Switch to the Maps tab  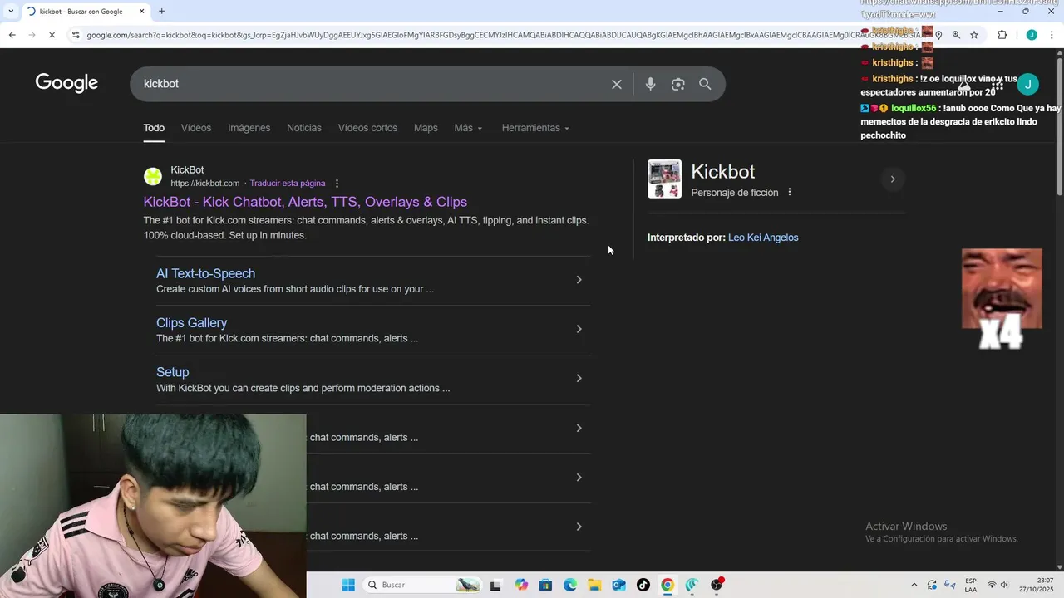426,128
